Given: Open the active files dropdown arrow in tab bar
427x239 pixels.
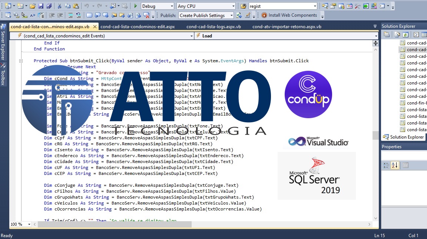Looking at the screenshot, I should point(375,26).
